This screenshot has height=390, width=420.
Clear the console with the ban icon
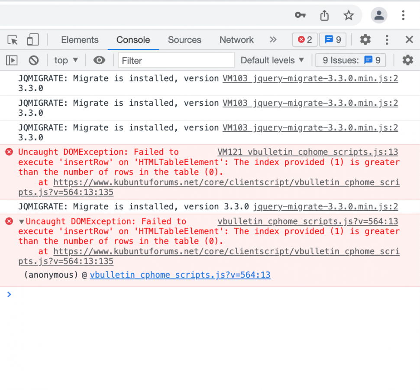[34, 60]
